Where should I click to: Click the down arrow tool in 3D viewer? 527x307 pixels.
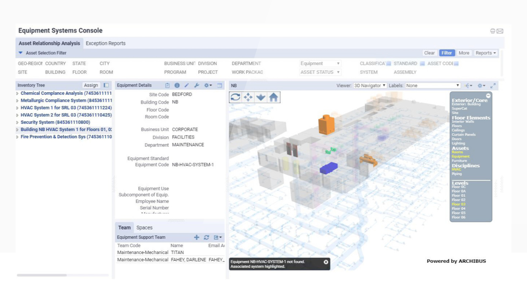pos(261,97)
